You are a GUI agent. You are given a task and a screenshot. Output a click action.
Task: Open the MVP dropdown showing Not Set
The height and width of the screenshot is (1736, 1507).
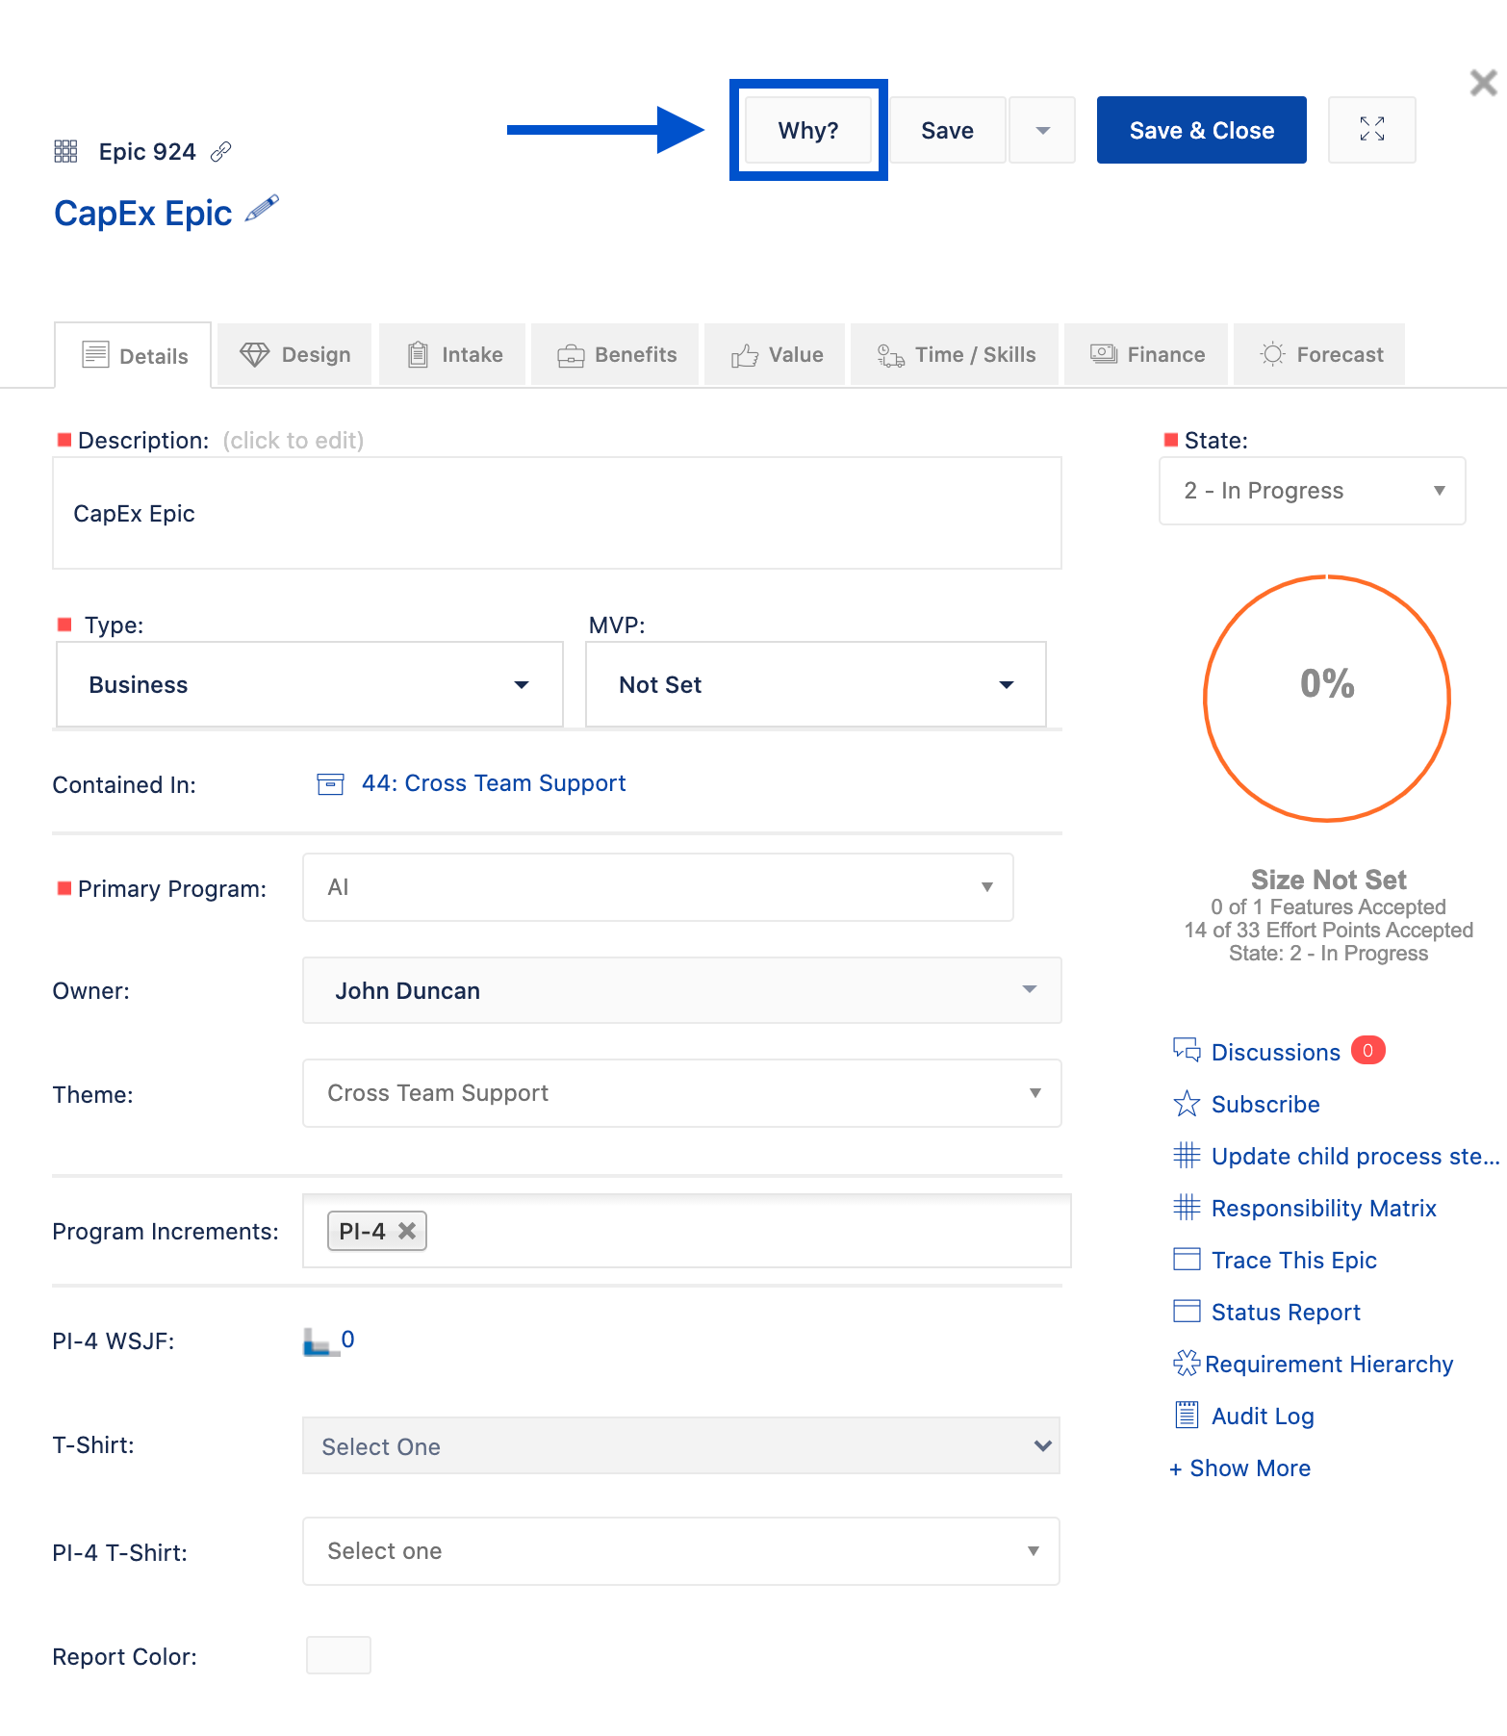click(x=815, y=685)
